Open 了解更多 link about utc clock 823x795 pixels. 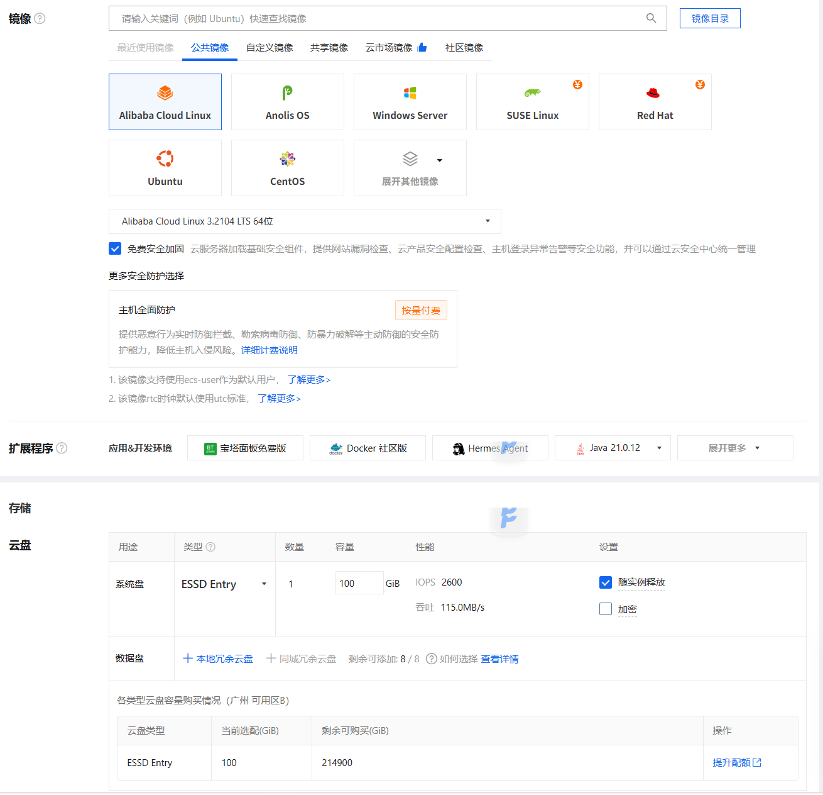coord(280,399)
